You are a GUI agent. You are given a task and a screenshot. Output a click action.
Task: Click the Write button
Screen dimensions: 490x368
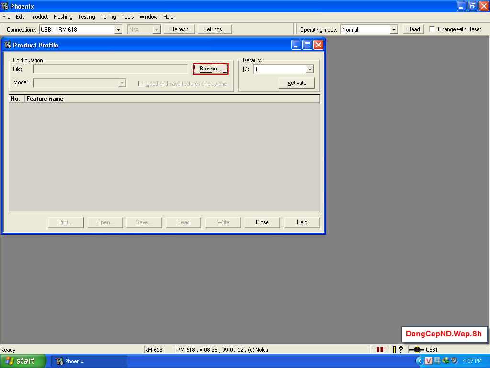pos(223,222)
